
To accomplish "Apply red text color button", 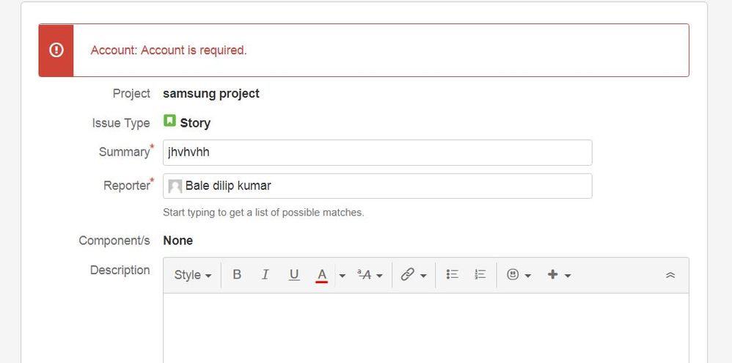I will pos(322,275).
